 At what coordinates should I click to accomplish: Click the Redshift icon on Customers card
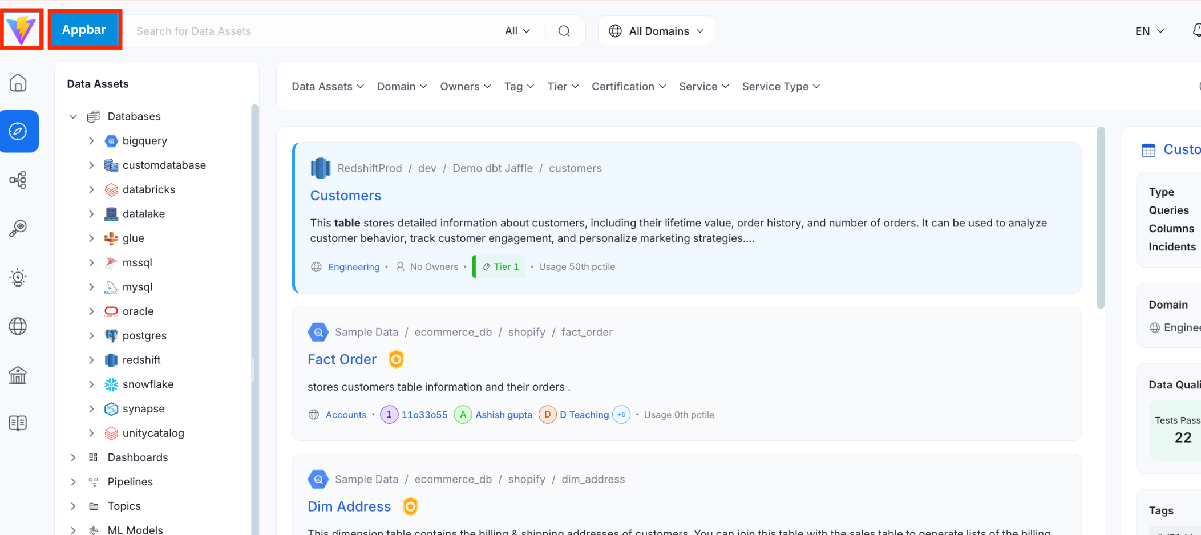[321, 168]
